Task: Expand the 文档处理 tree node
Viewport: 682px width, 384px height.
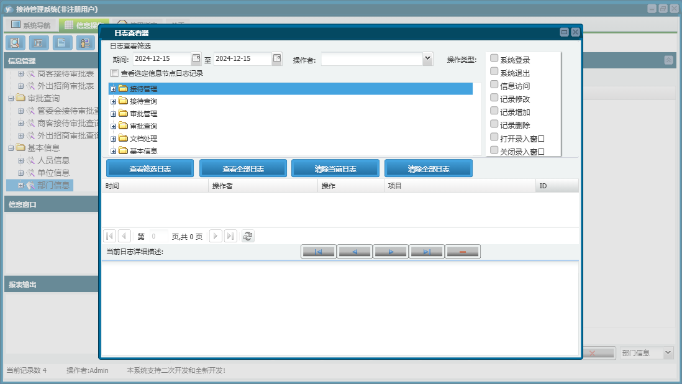Action: [113, 139]
